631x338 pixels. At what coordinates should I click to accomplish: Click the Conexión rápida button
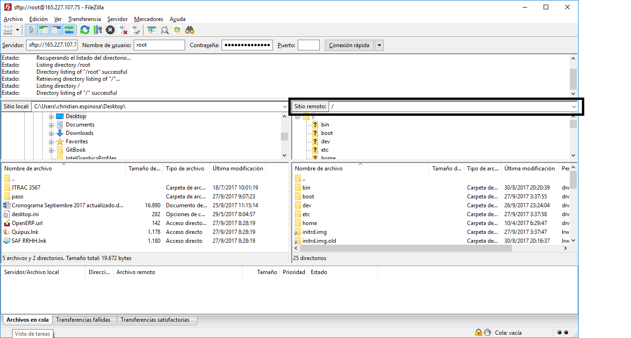(349, 45)
